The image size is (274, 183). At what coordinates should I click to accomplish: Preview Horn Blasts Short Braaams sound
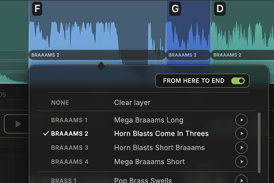241,148
